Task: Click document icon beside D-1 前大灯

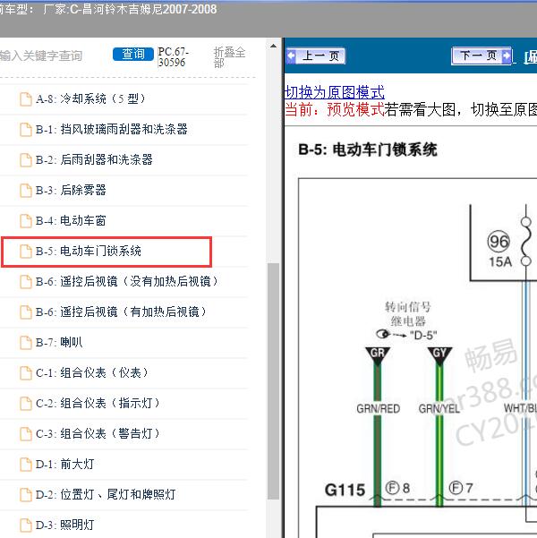Action: coord(26,465)
